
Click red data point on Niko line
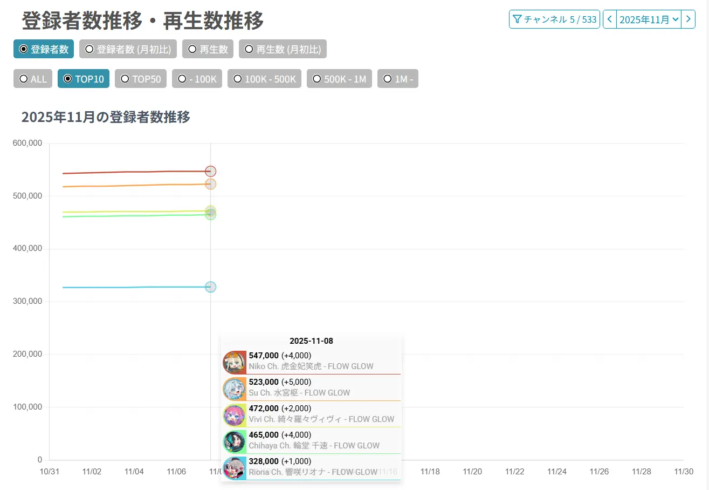(x=210, y=171)
